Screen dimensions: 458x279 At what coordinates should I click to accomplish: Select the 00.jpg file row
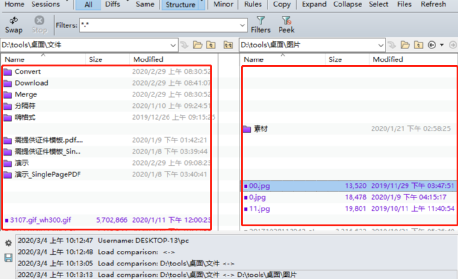[349, 186]
